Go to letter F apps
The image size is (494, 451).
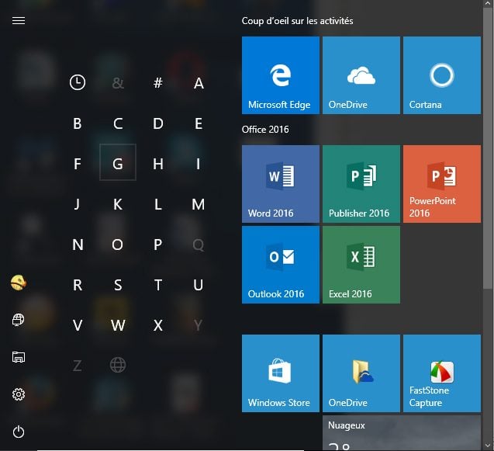click(78, 163)
